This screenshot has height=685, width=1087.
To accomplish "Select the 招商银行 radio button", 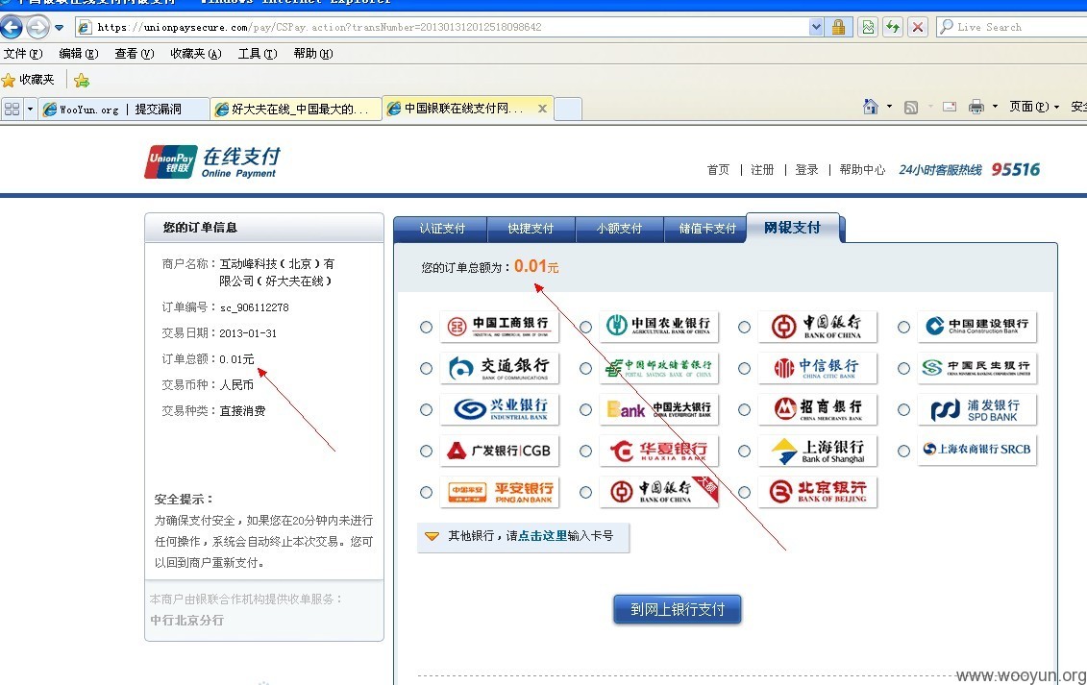I will point(745,410).
